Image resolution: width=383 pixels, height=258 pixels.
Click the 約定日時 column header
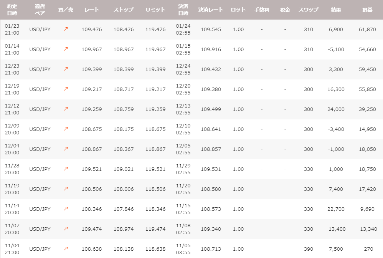pos(12,10)
